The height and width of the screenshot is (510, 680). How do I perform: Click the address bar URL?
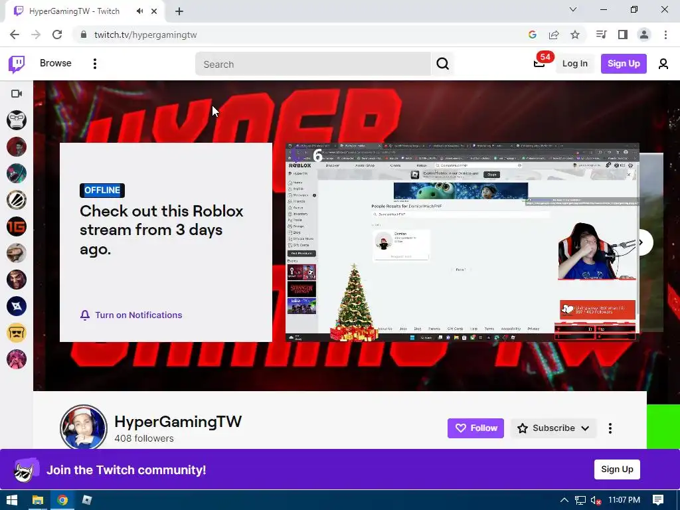coord(145,35)
